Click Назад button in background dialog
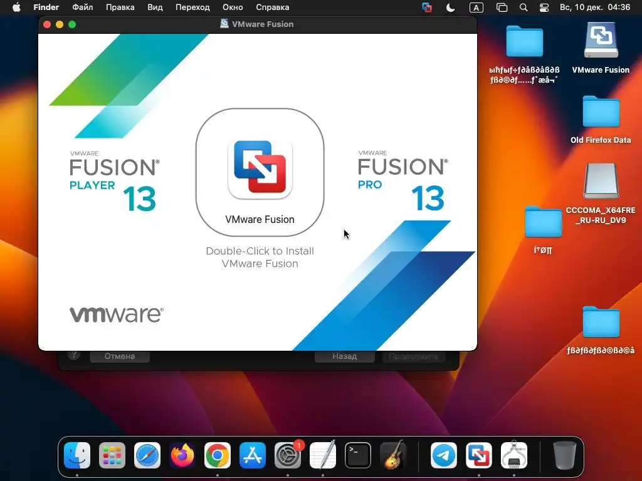The image size is (642, 481). pos(344,356)
